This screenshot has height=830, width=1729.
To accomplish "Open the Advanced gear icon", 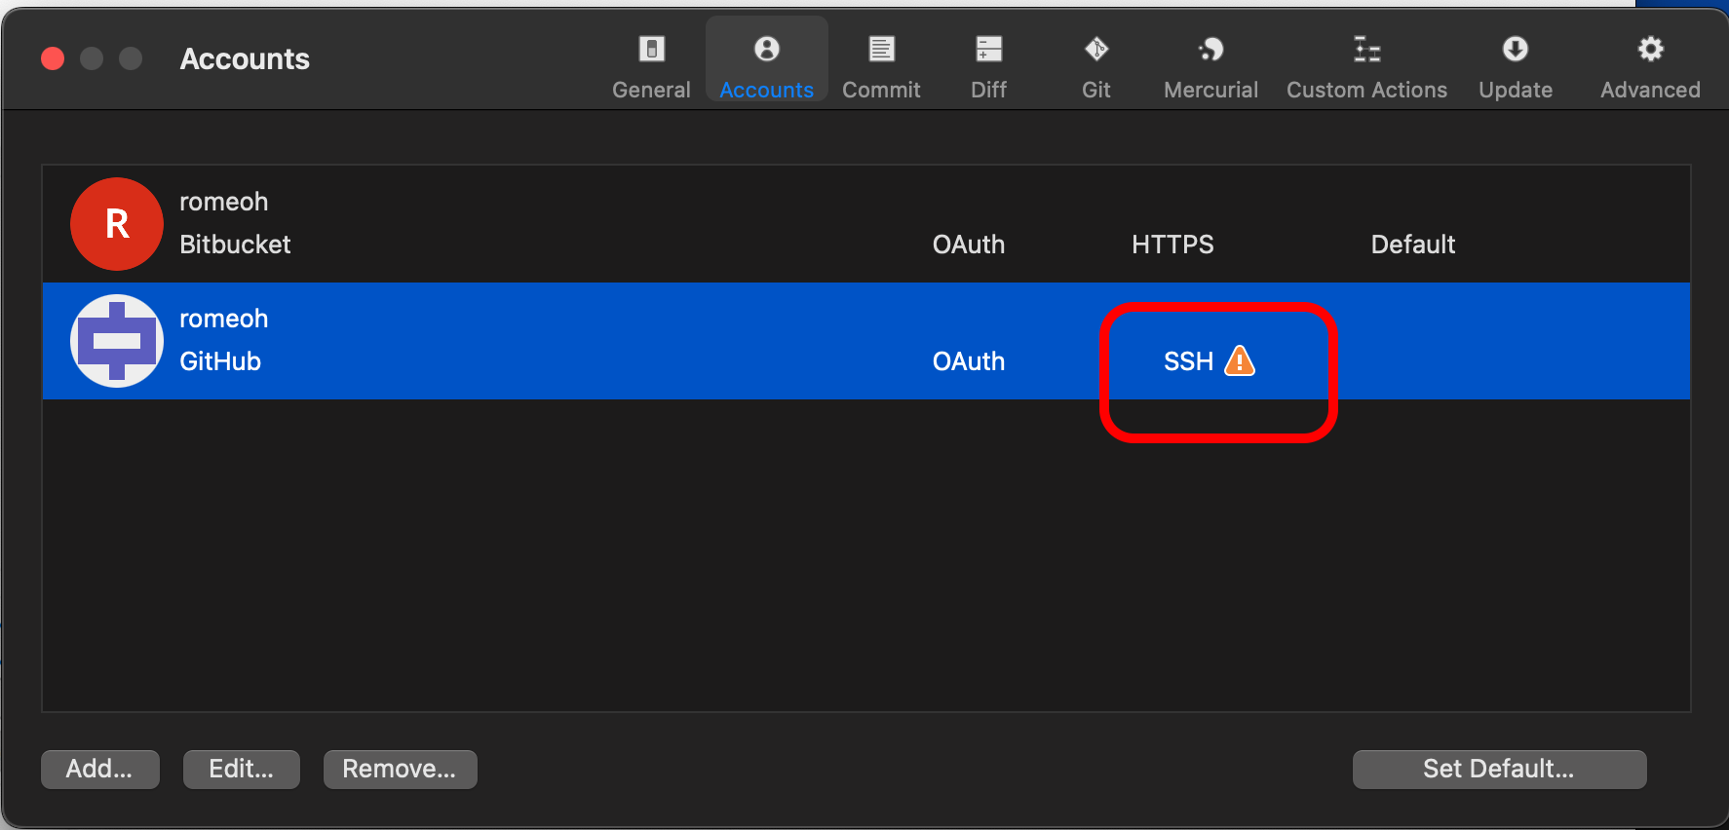I will pyautogui.click(x=1650, y=49).
